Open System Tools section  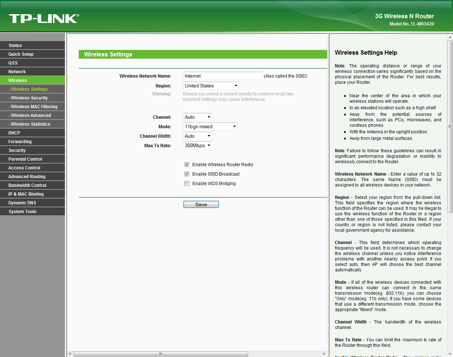tap(32, 212)
